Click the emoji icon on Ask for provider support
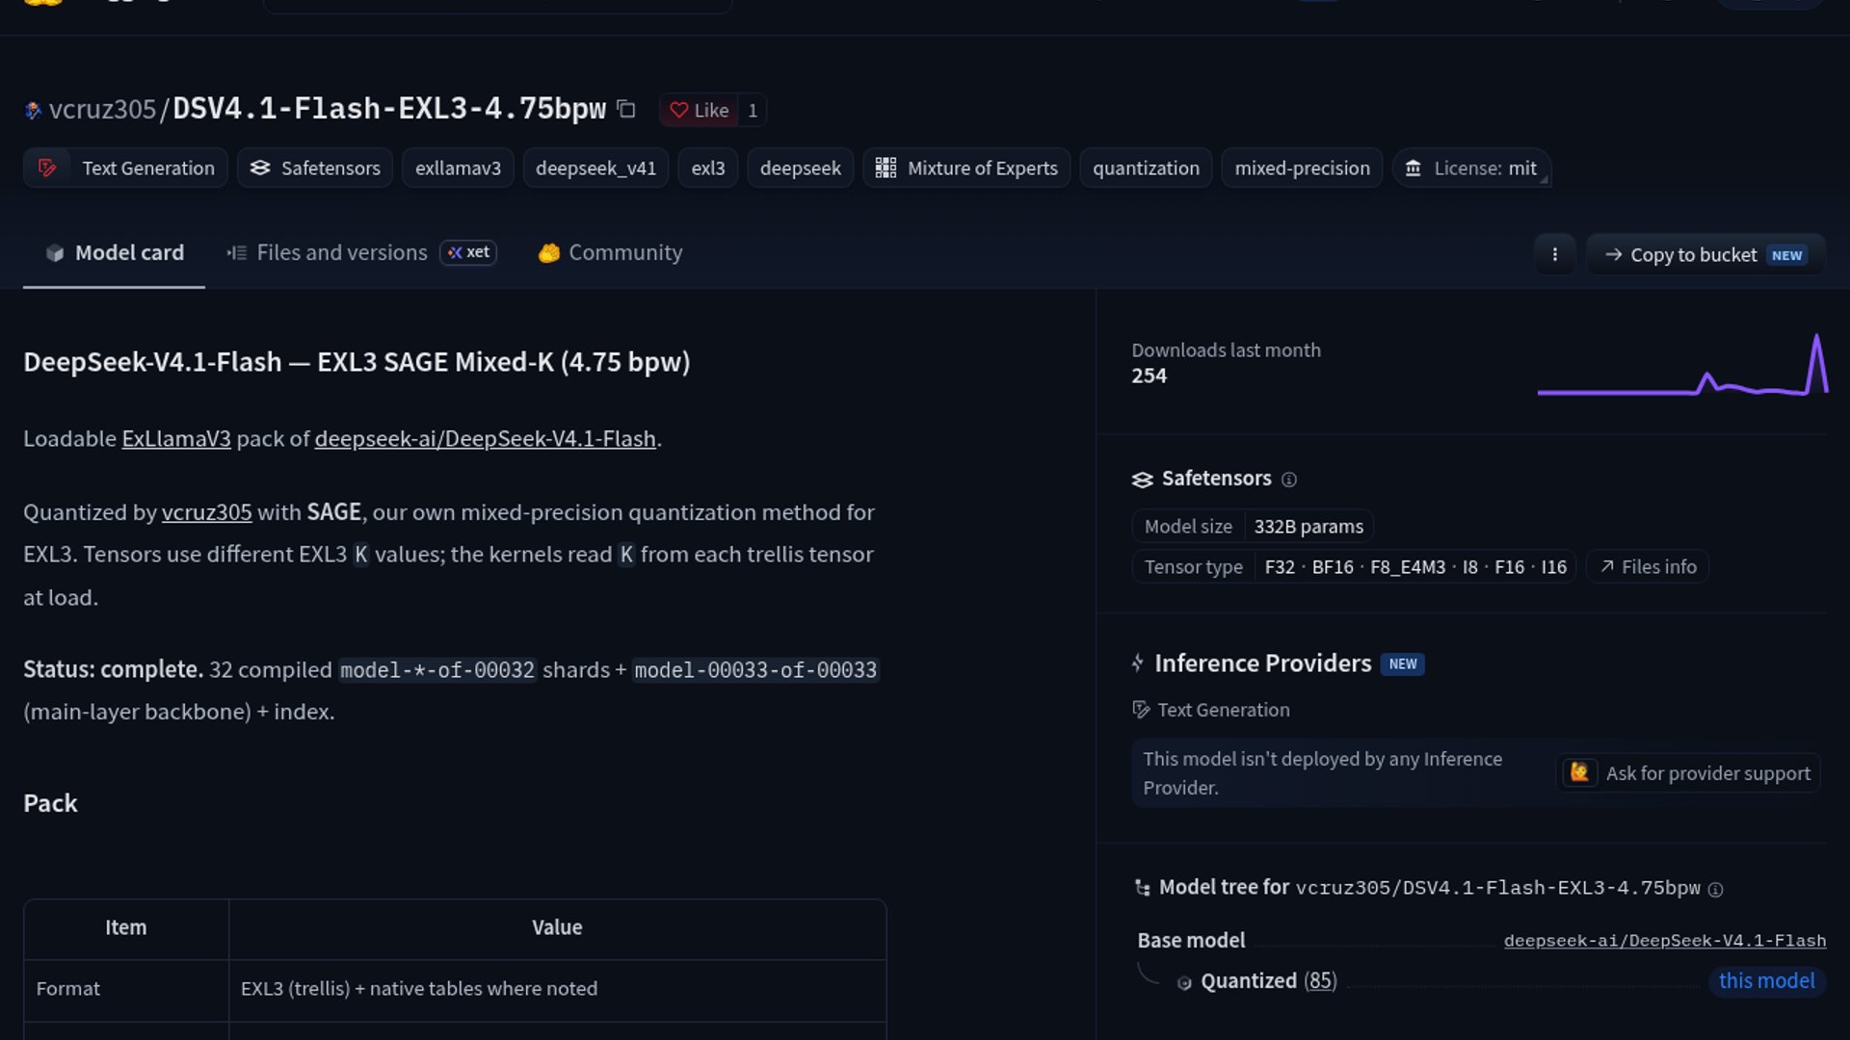Image resolution: width=1850 pixels, height=1040 pixels. coord(1579,772)
